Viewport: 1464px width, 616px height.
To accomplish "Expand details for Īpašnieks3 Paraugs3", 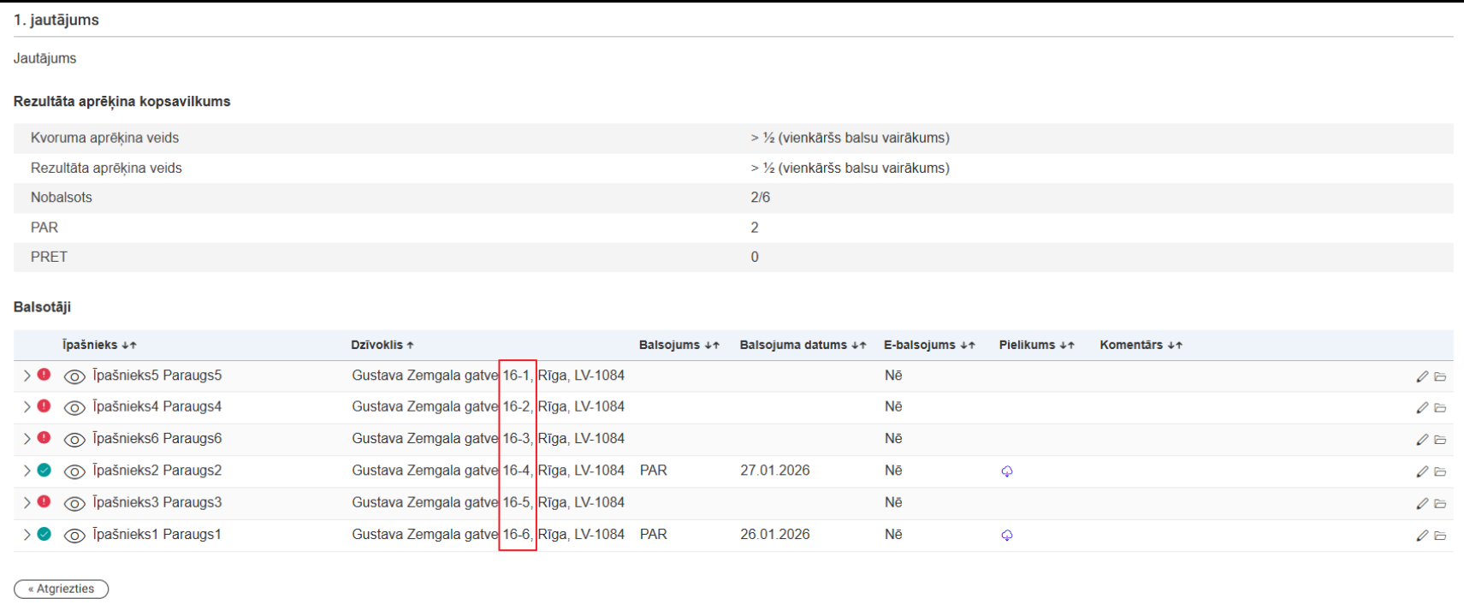I will point(27,502).
